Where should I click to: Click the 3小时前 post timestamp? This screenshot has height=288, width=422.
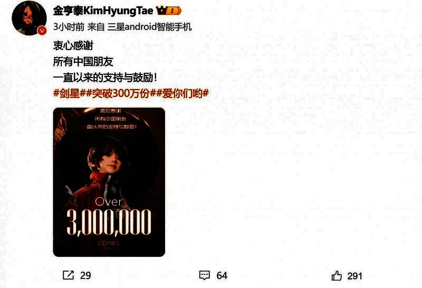(69, 27)
